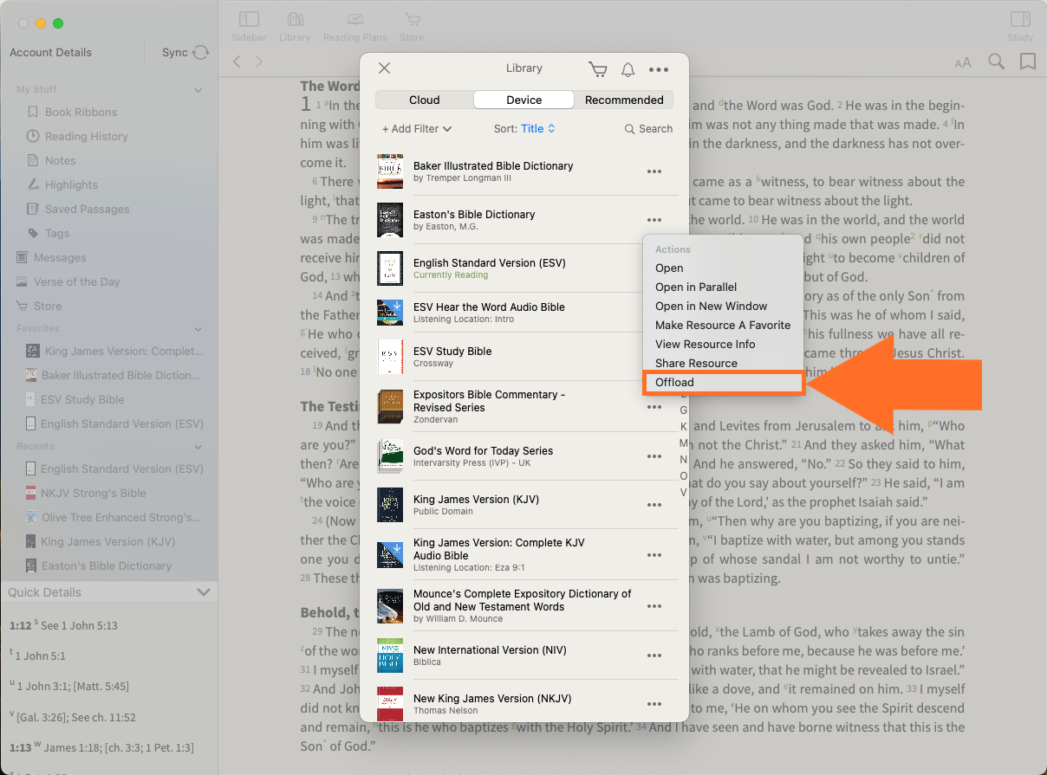Image resolution: width=1047 pixels, height=775 pixels.
Task: Choose Open in Parallel
Action: click(x=723, y=287)
